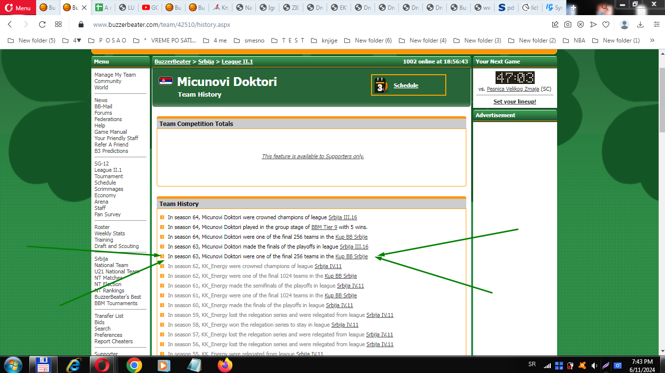
Task: Open the 'VREME PO SATI' bookmarks folder
Action: click(x=165, y=41)
